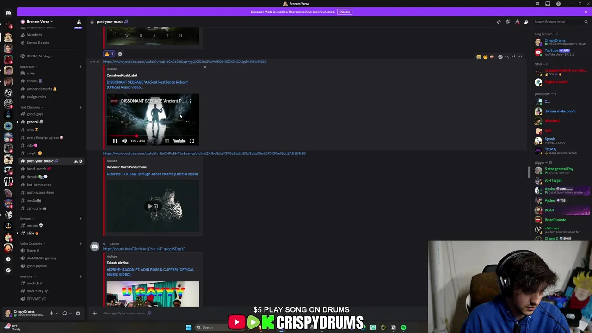Pause the Dissonant Seepage video
Screen dimensions: 592x333
(x=115, y=141)
